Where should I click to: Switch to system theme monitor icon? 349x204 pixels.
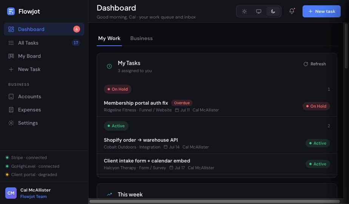click(x=258, y=11)
